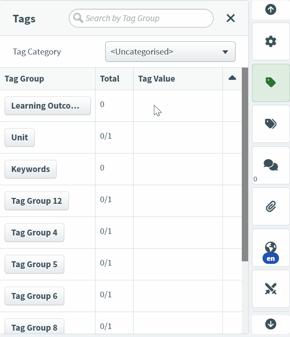Close the Tags panel
Screen dimensions: 290x337
click(x=230, y=18)
